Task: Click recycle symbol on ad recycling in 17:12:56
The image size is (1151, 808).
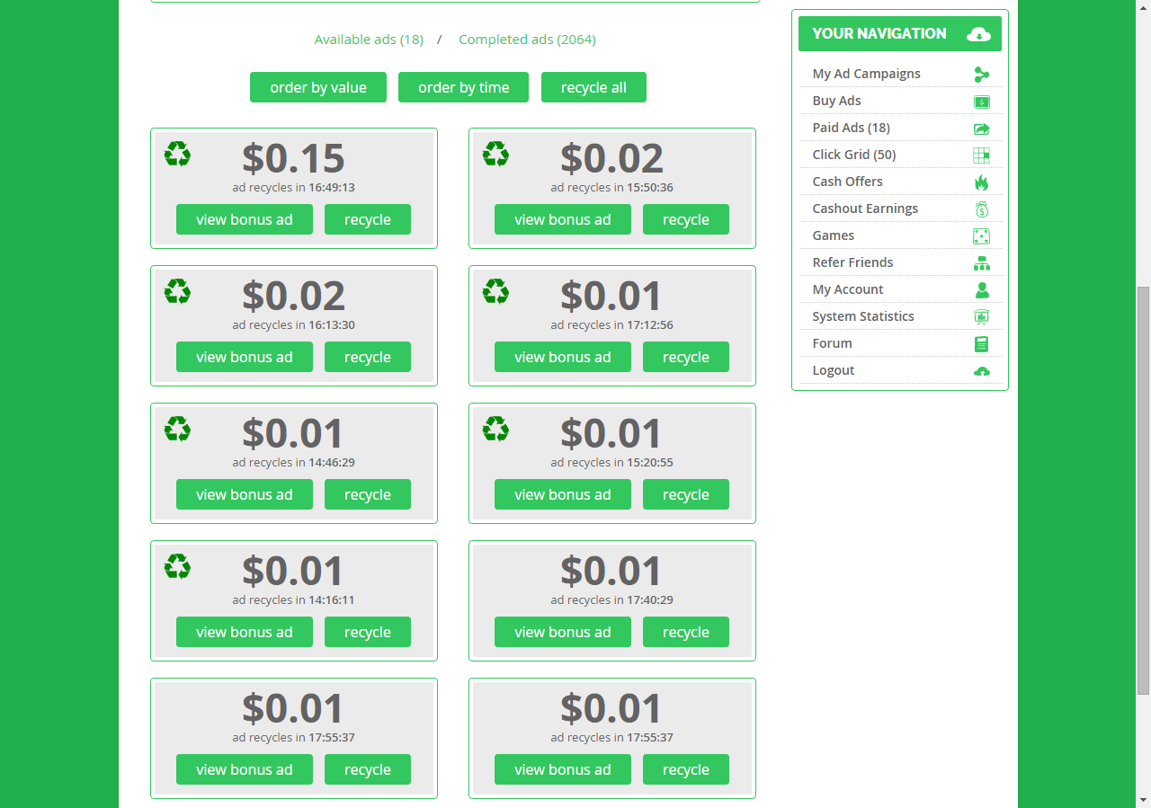Action: point(495,291)
